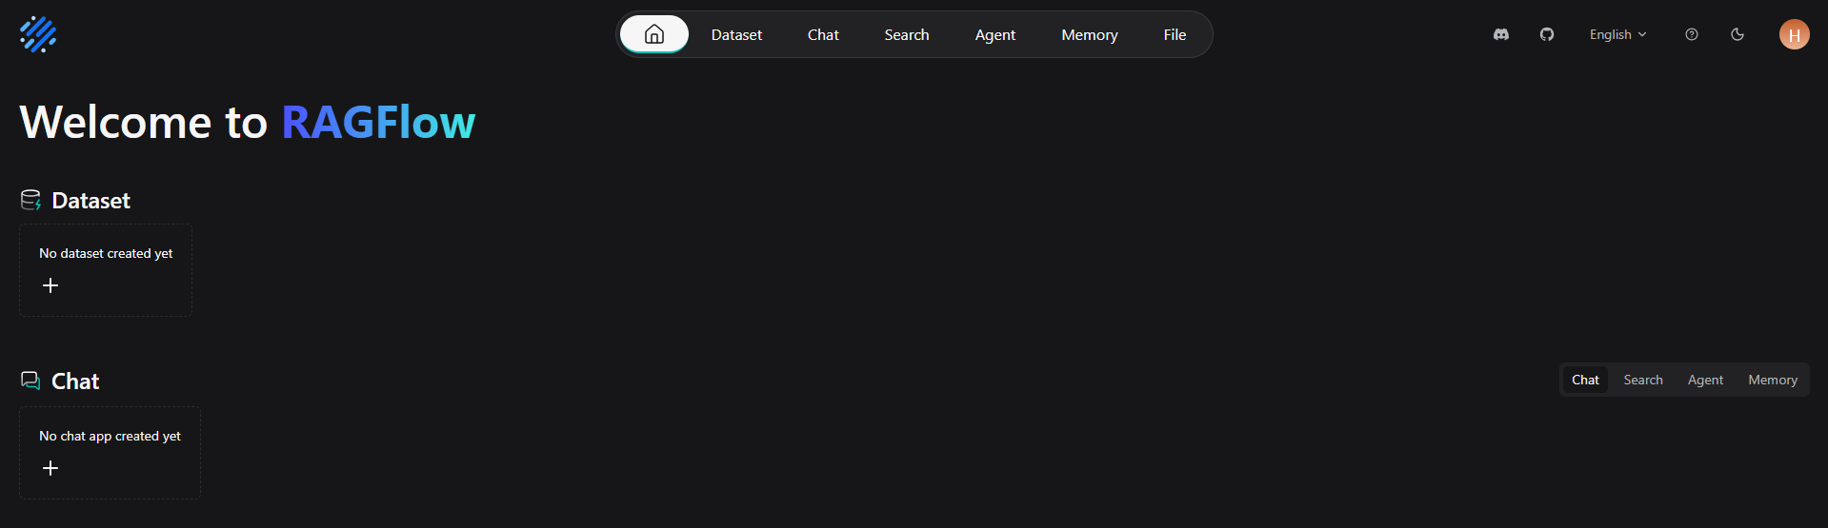Click the 'No dataset created yet' card
This screenshot has width=1828, height=528.
(x=106, y=270)
